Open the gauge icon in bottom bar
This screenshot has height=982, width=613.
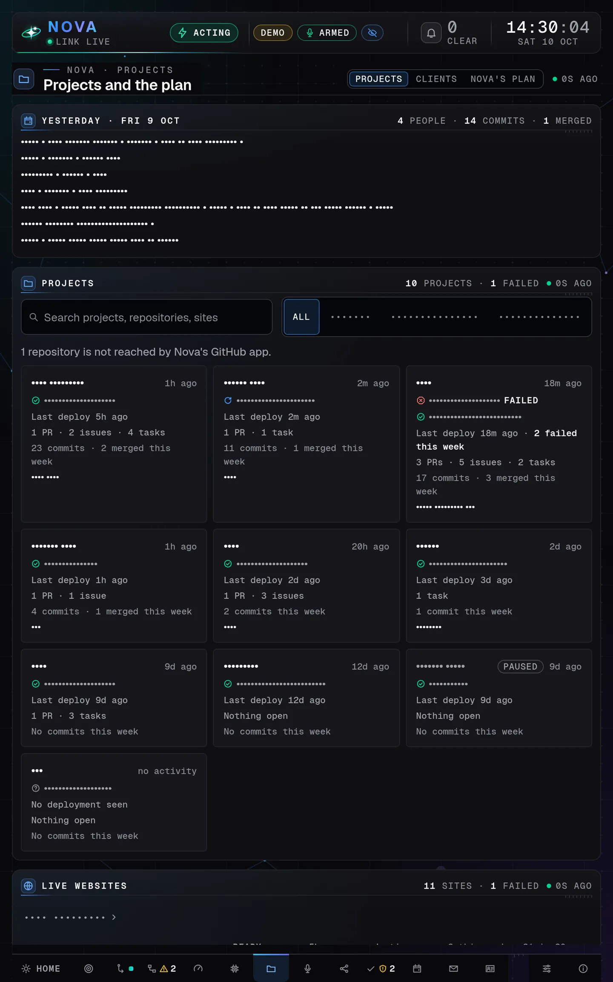198,968
